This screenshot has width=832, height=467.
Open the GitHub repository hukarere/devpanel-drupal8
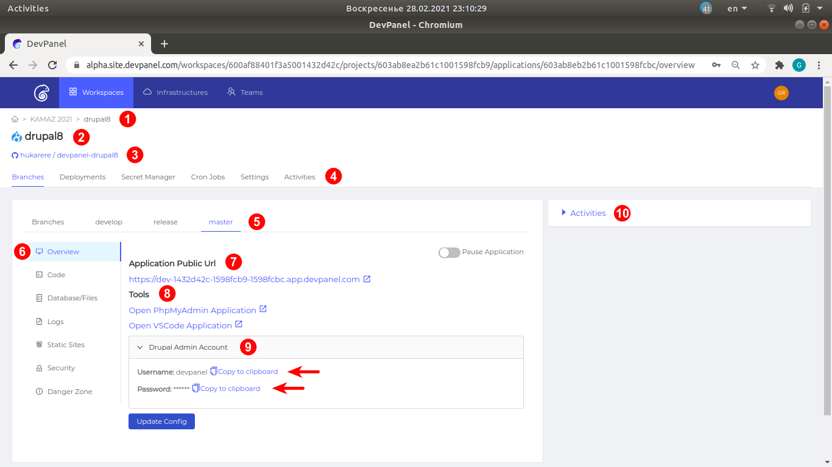68,155
